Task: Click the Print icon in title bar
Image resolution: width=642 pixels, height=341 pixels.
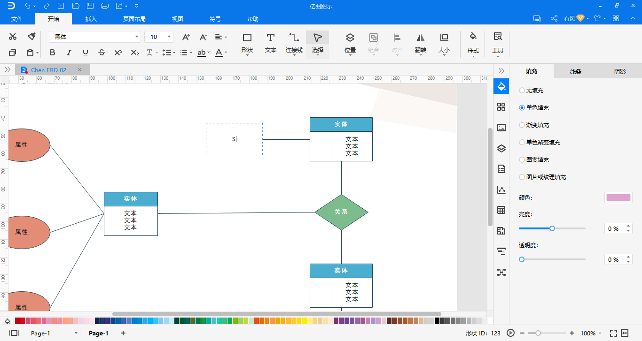Action: pyautogui.click(x=105, y=6)
